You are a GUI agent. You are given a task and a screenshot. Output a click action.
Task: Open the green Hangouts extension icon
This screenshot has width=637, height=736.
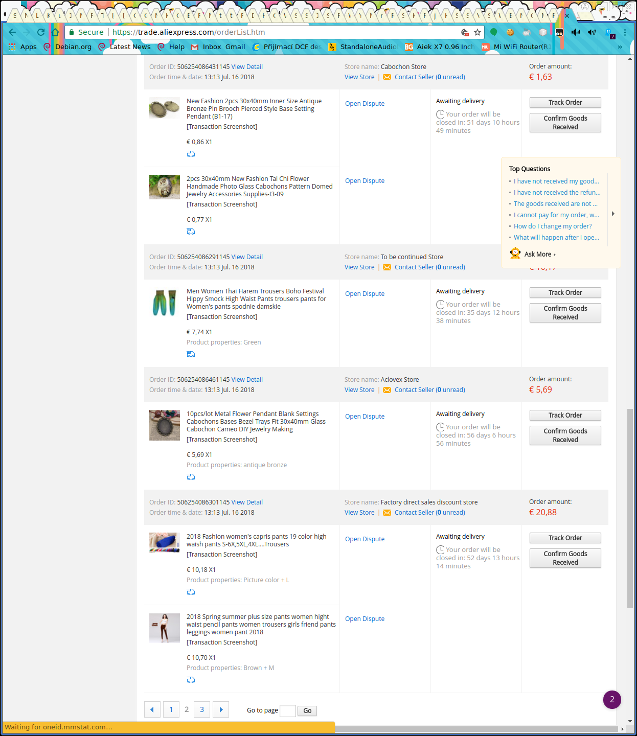[494, 32]
